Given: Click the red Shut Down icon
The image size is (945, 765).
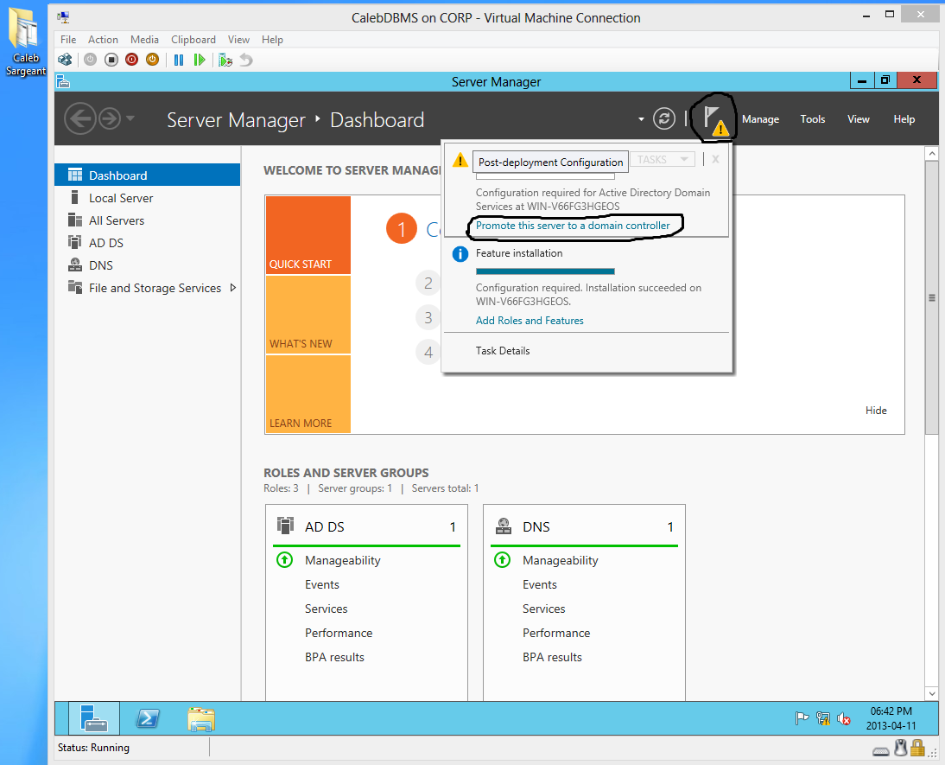Looking at the screenshot, I should 131,59.
